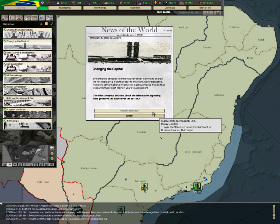The height and width of the screenshot is (224, 280).
Task: Open the star leaders panel icon
Action: tap(42, 18)
